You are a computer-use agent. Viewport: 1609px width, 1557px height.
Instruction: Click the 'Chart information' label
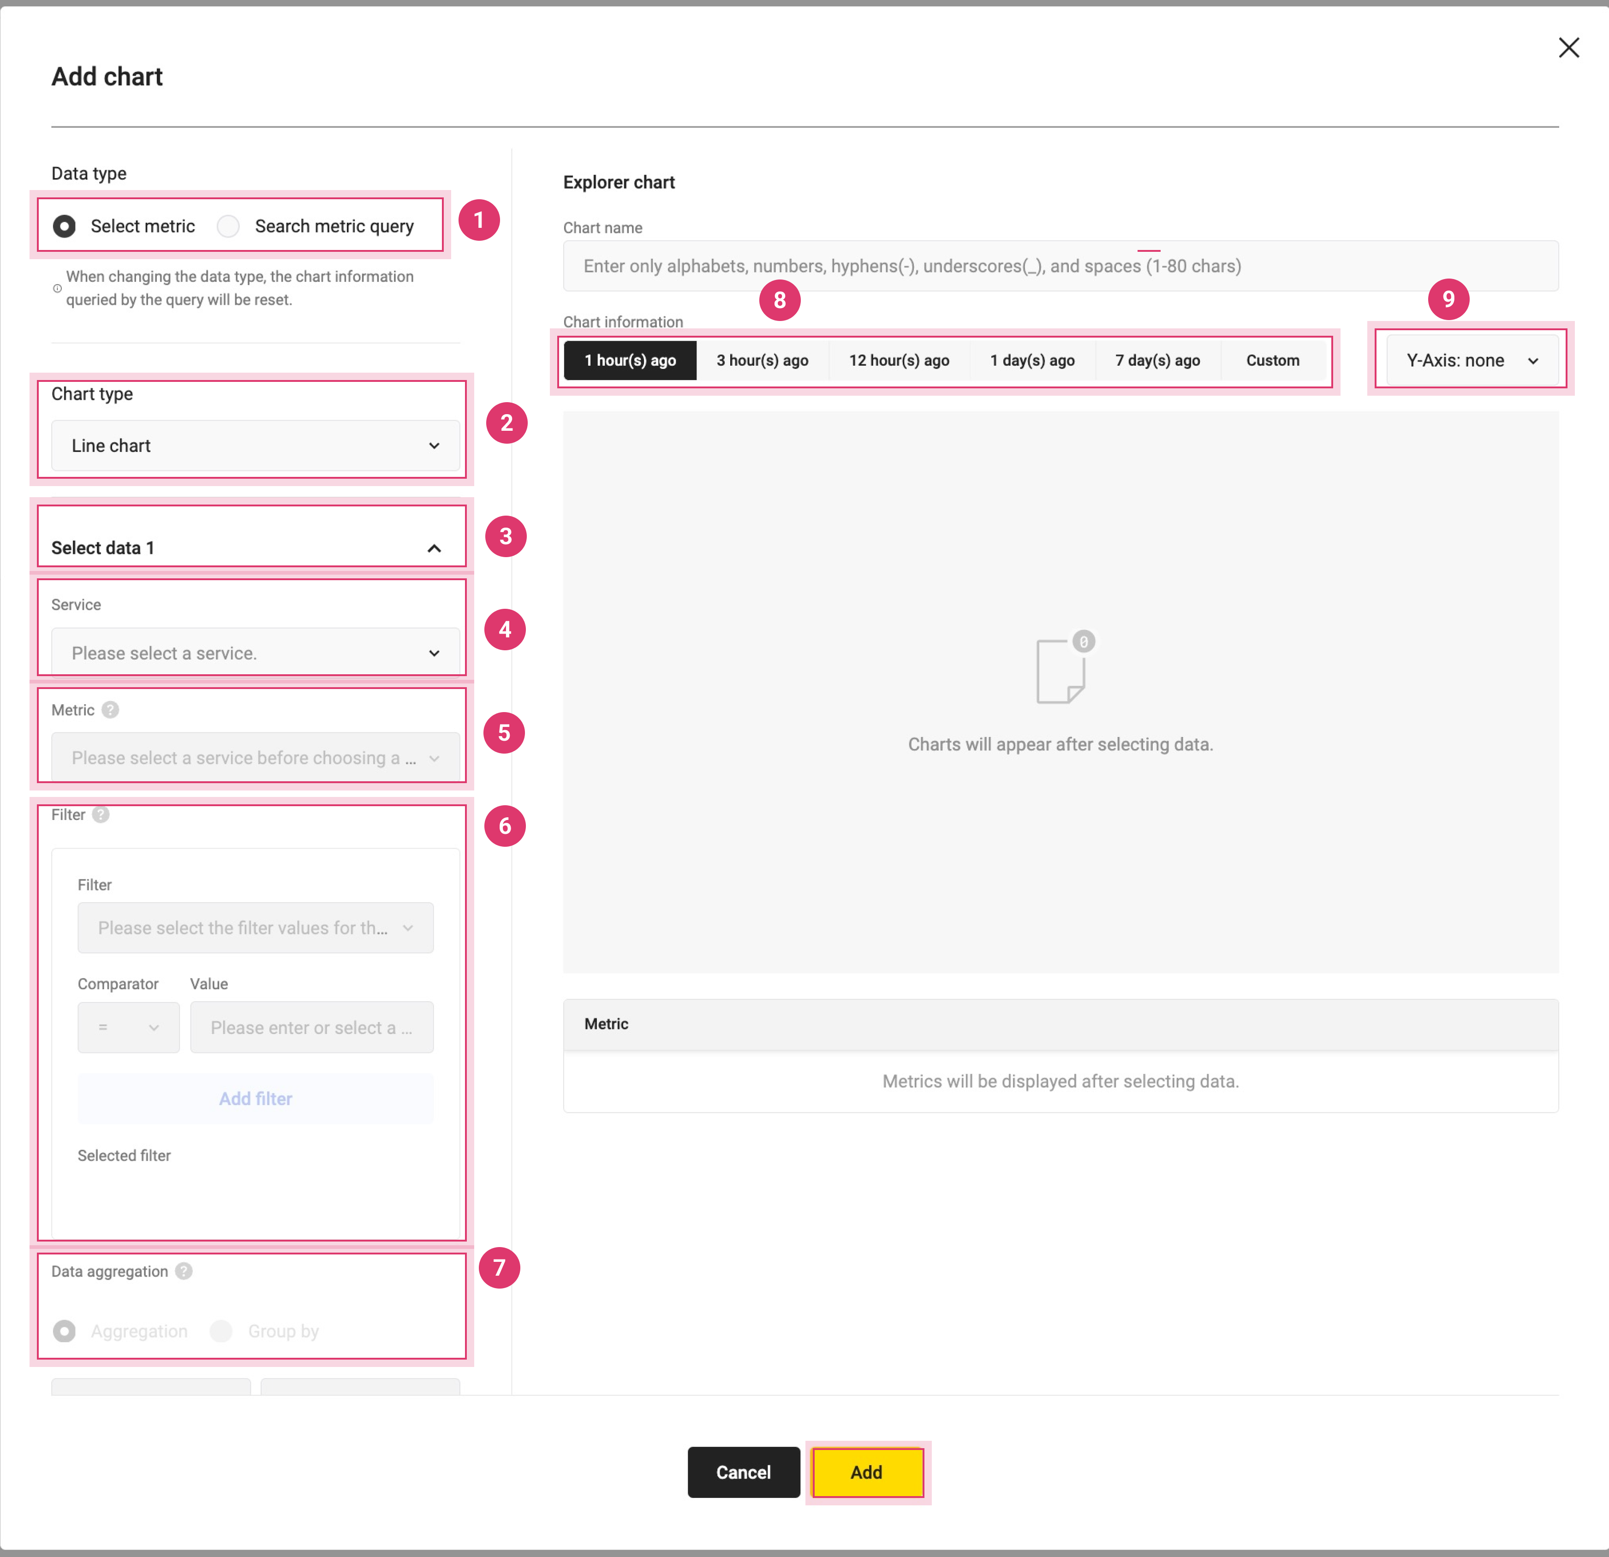point(623,322)
